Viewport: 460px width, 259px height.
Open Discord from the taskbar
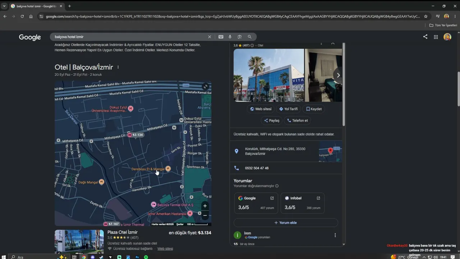[x=92, y=257]
